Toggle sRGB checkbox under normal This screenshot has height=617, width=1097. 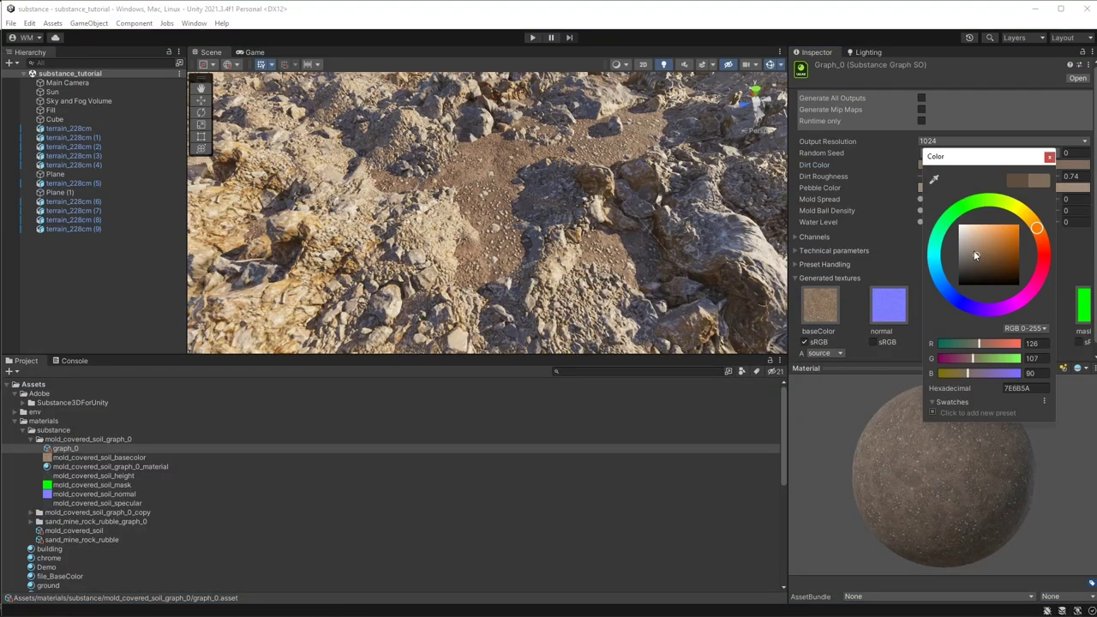873,342
